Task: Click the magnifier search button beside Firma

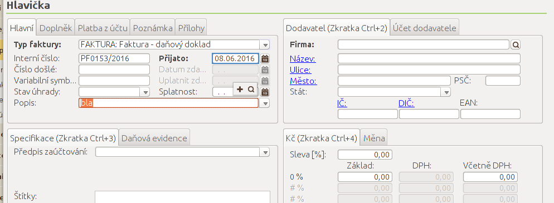Action: 516,44
